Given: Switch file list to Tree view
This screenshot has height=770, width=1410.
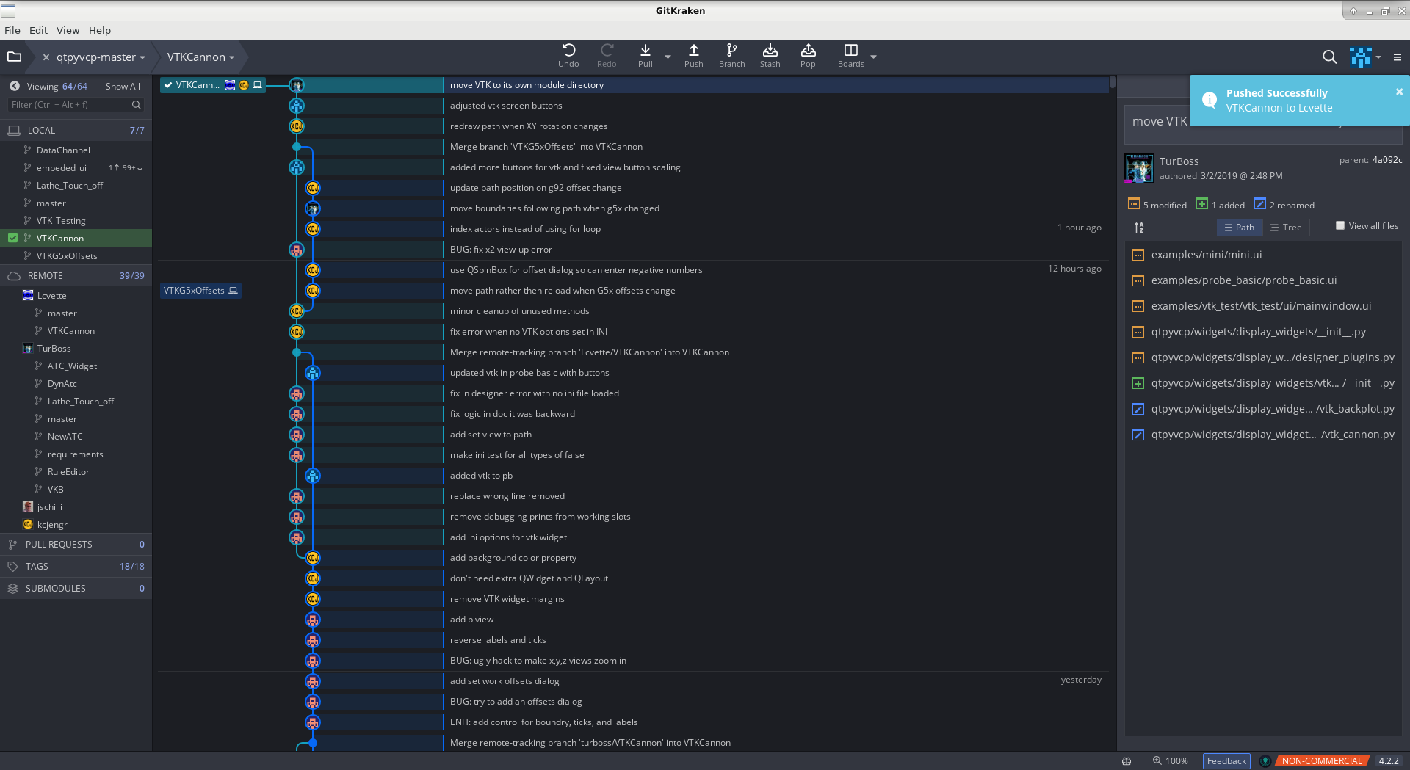Looking at the screenshot, I should pyautogui.click(x=1286, y=228).
